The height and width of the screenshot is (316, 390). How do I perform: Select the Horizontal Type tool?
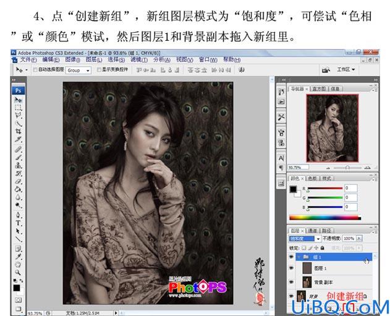click(x=18, y=223)
